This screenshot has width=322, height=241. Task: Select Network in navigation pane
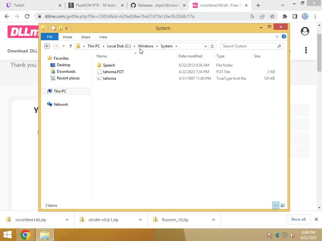point(61,104)
